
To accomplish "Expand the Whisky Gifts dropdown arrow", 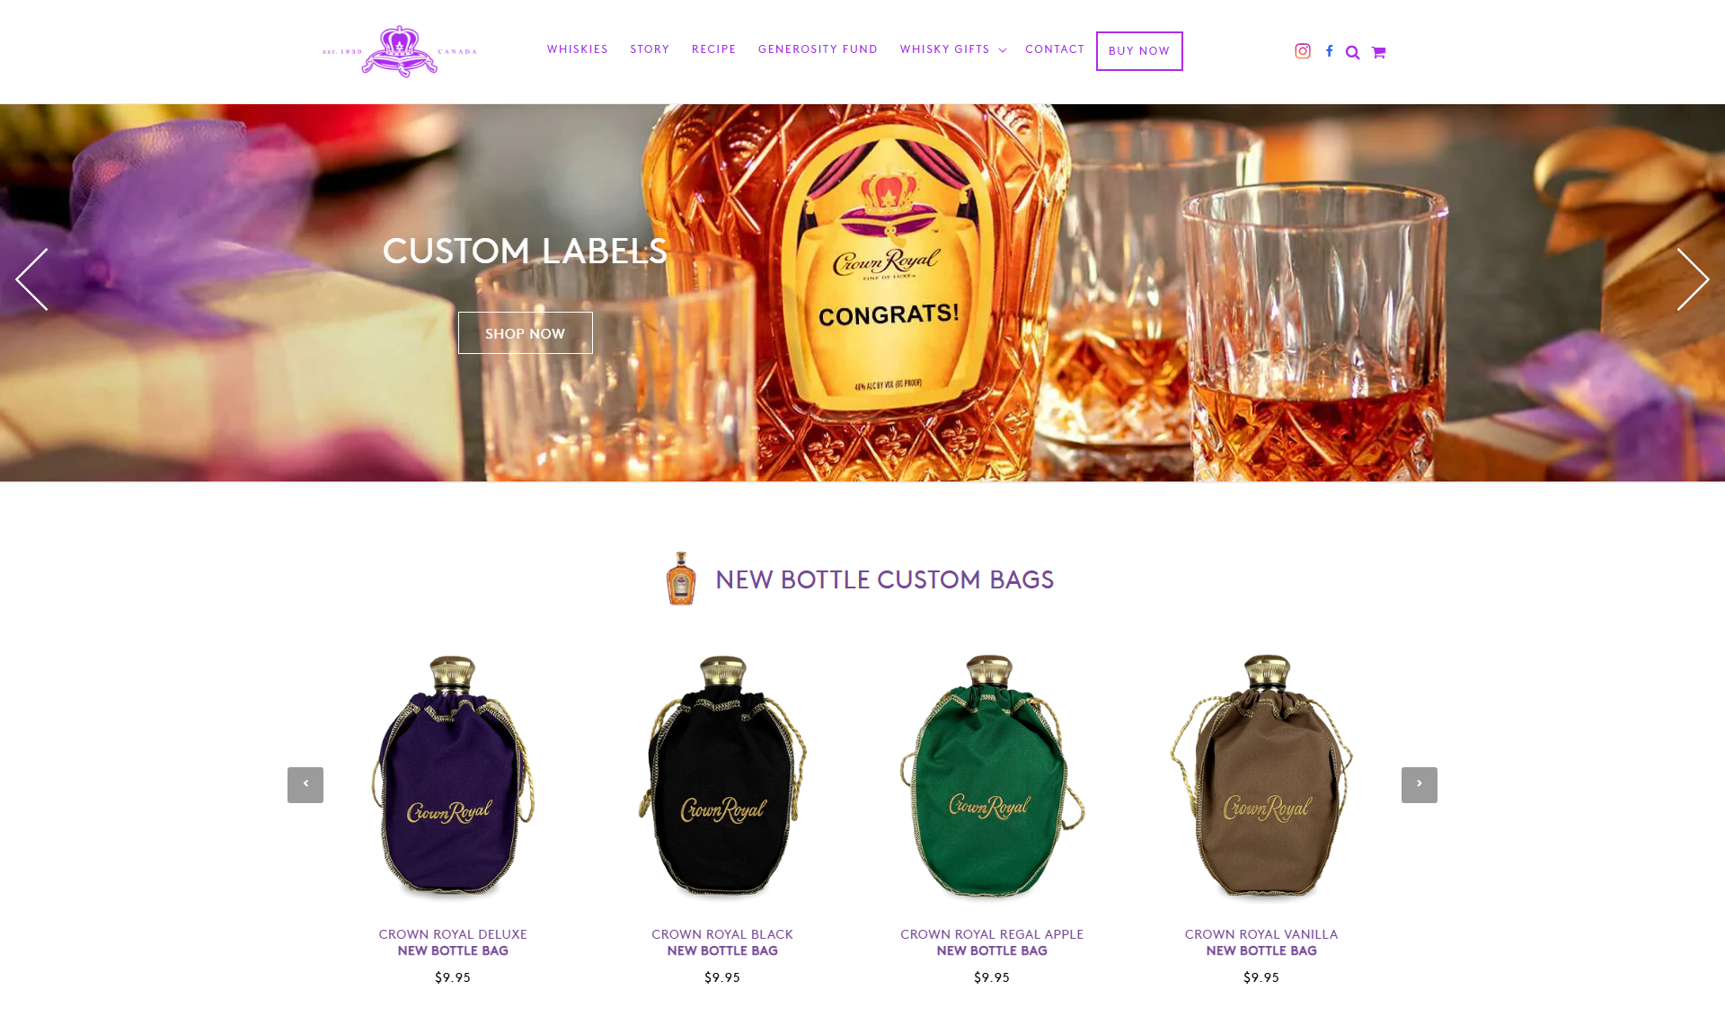I will 1003,50.
